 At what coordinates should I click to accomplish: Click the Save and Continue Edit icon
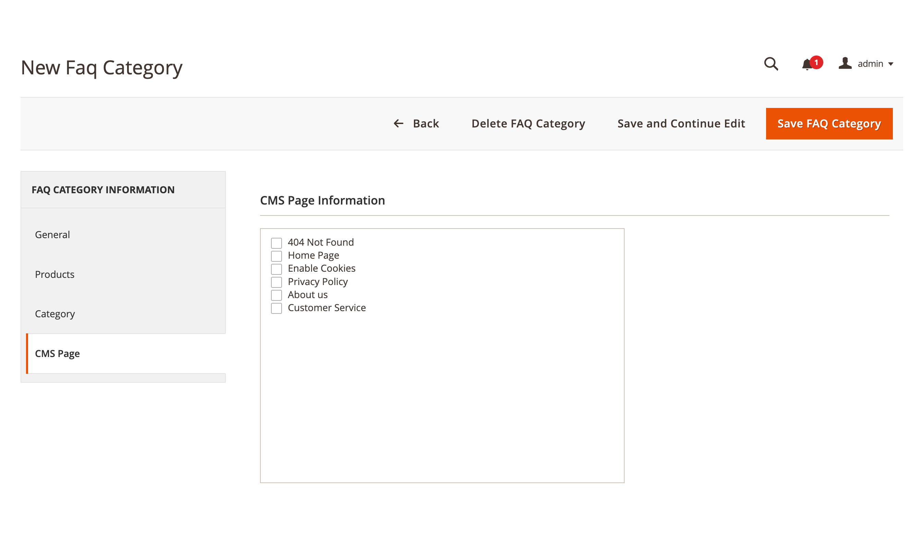point(681,123)
